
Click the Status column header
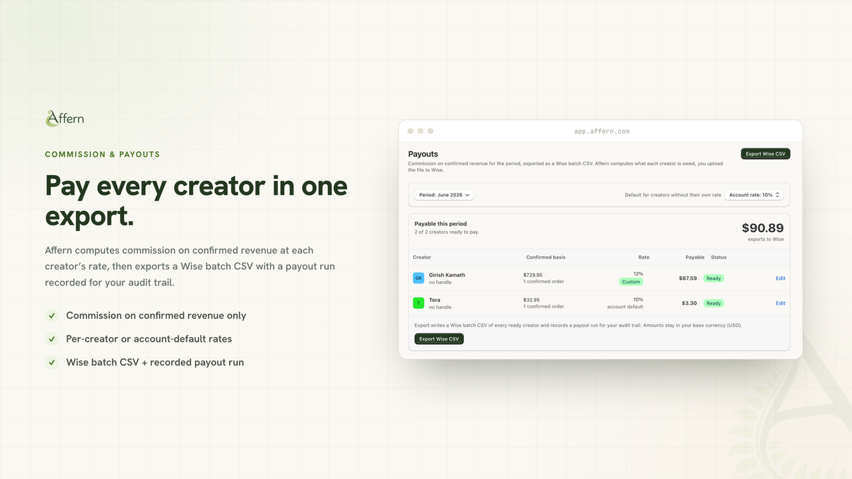(x=719, y=257)
